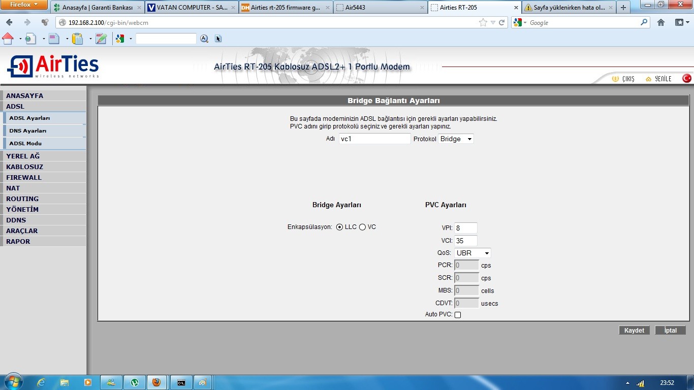Viewport: 694px width, 390px height.
Task: Go back with the browser back arrow
Action: click(x=9, y=22)
